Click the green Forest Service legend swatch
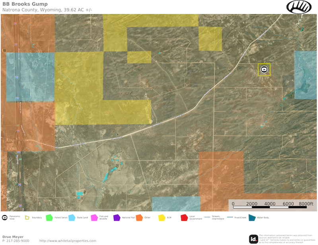 (49, 218)
